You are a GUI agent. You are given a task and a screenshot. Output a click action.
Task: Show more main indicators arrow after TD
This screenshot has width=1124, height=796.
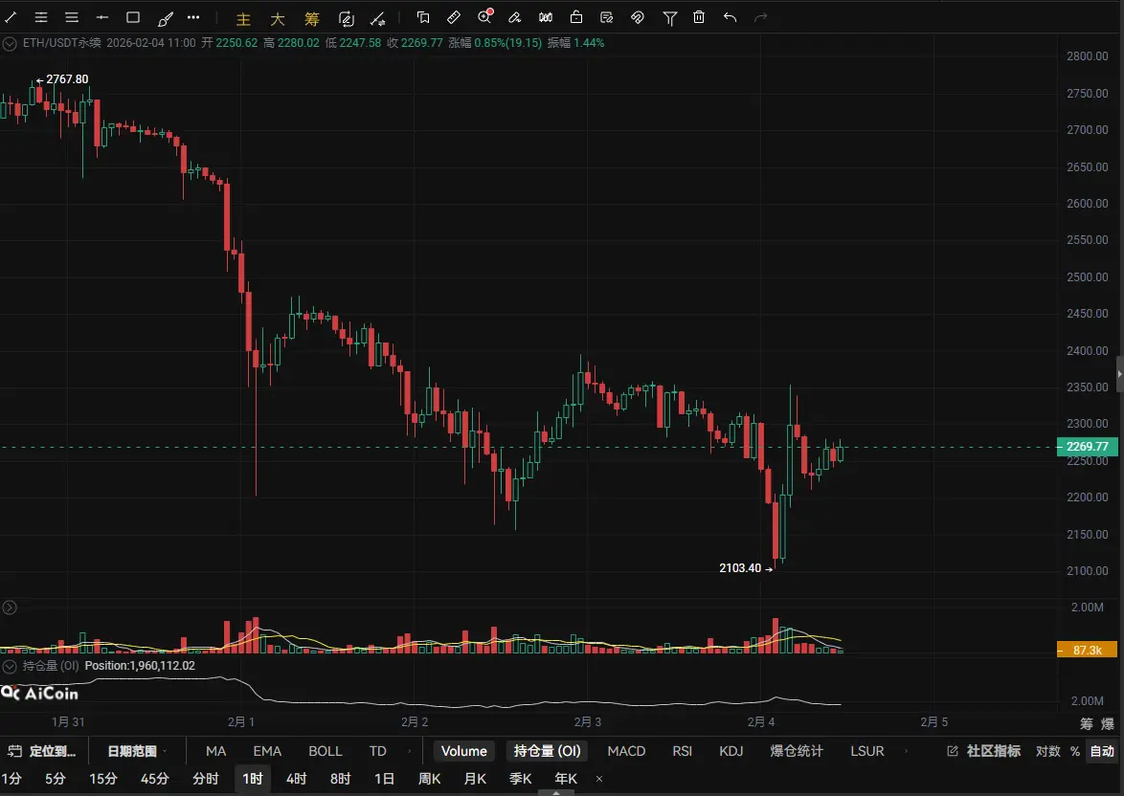point(410,751)
